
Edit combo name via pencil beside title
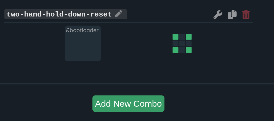[118, 14]
